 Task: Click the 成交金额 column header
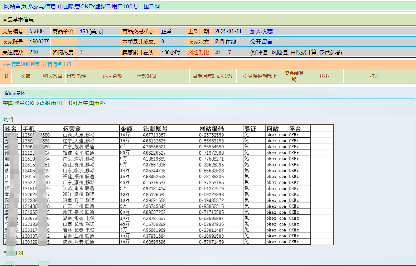(x=112, y=76)
